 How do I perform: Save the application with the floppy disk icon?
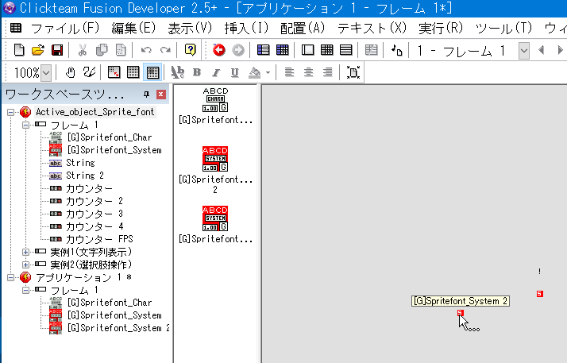tap(56, 50)
